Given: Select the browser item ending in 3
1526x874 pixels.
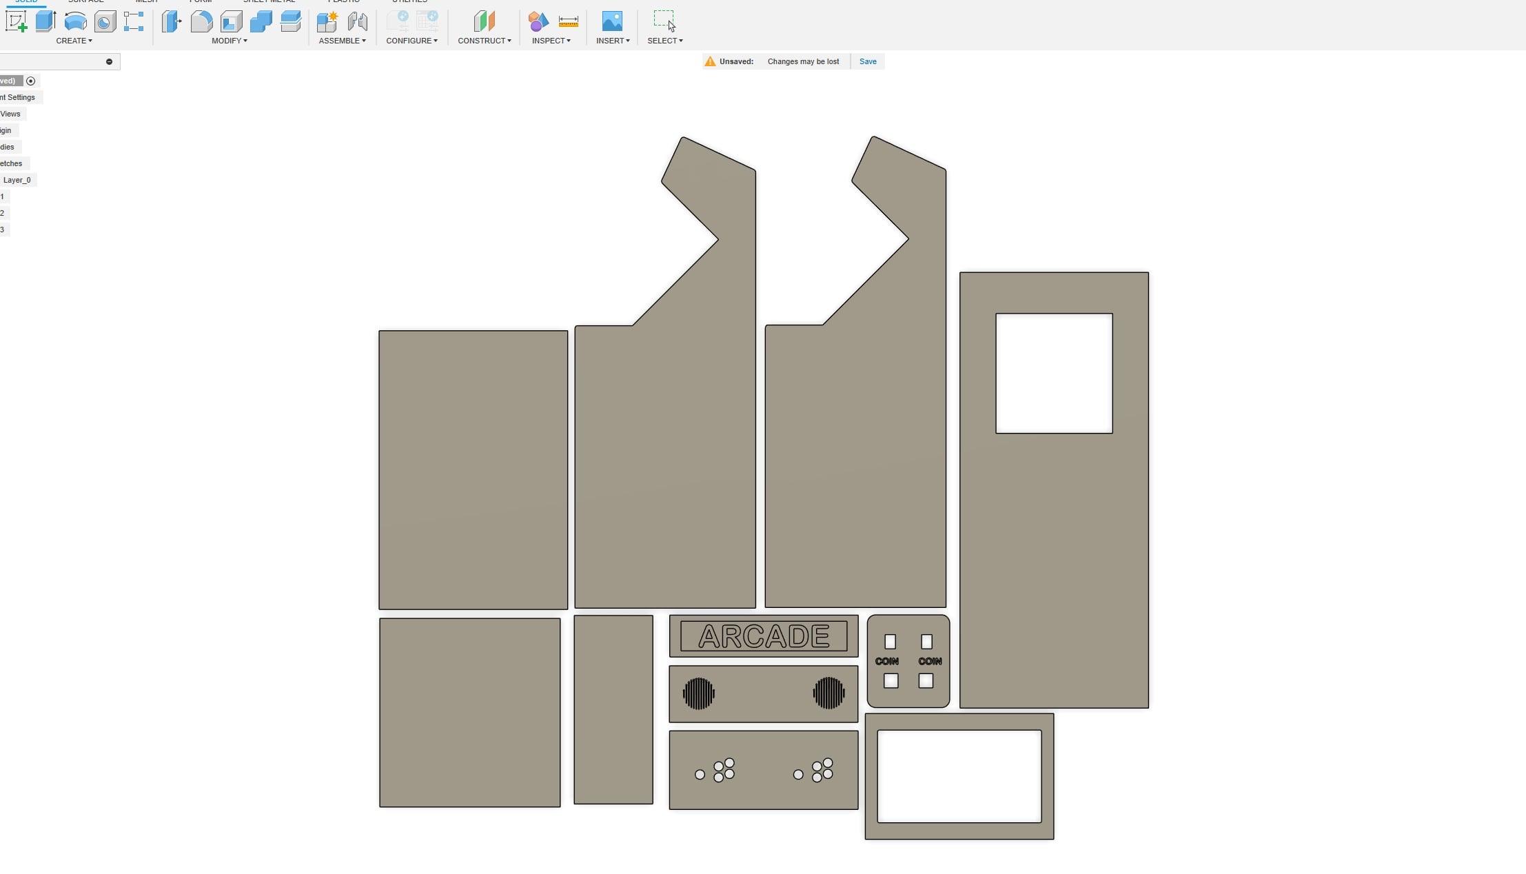Looking at the screenshot, I should (x=3, y=230).
